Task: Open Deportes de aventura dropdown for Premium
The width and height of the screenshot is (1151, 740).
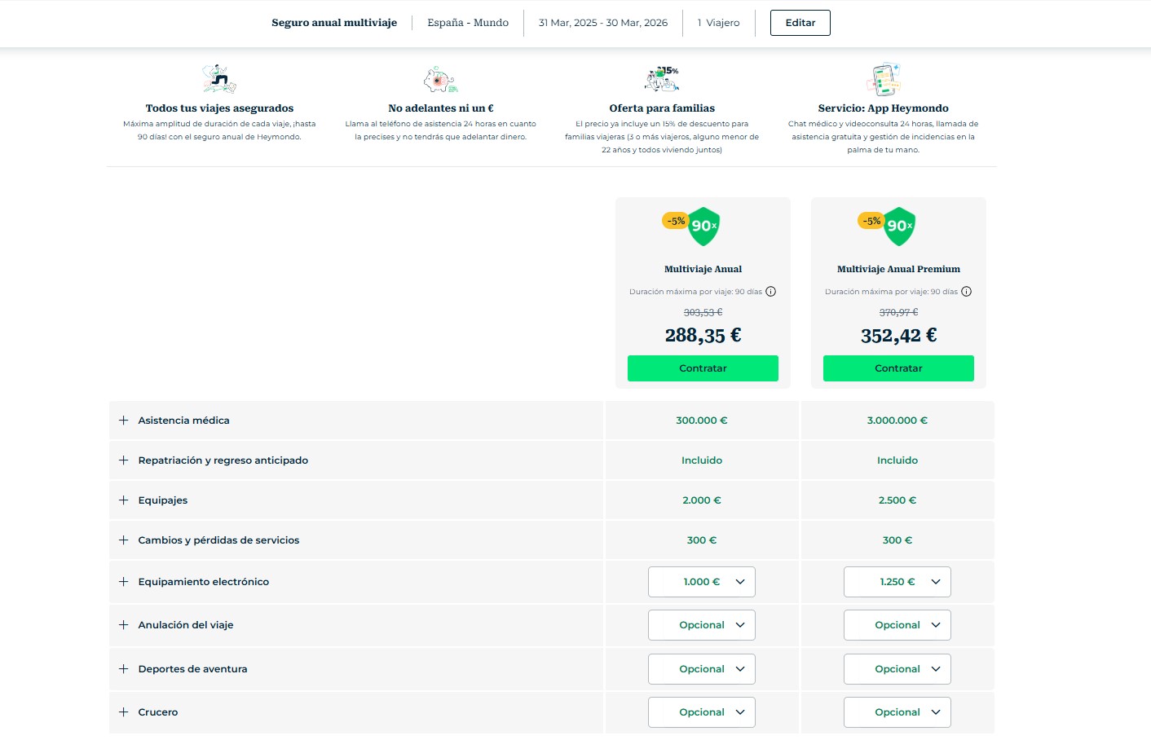Action: click(897, 669)
